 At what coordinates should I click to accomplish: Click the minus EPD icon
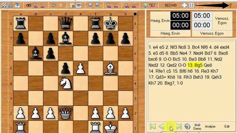point(134,6)
